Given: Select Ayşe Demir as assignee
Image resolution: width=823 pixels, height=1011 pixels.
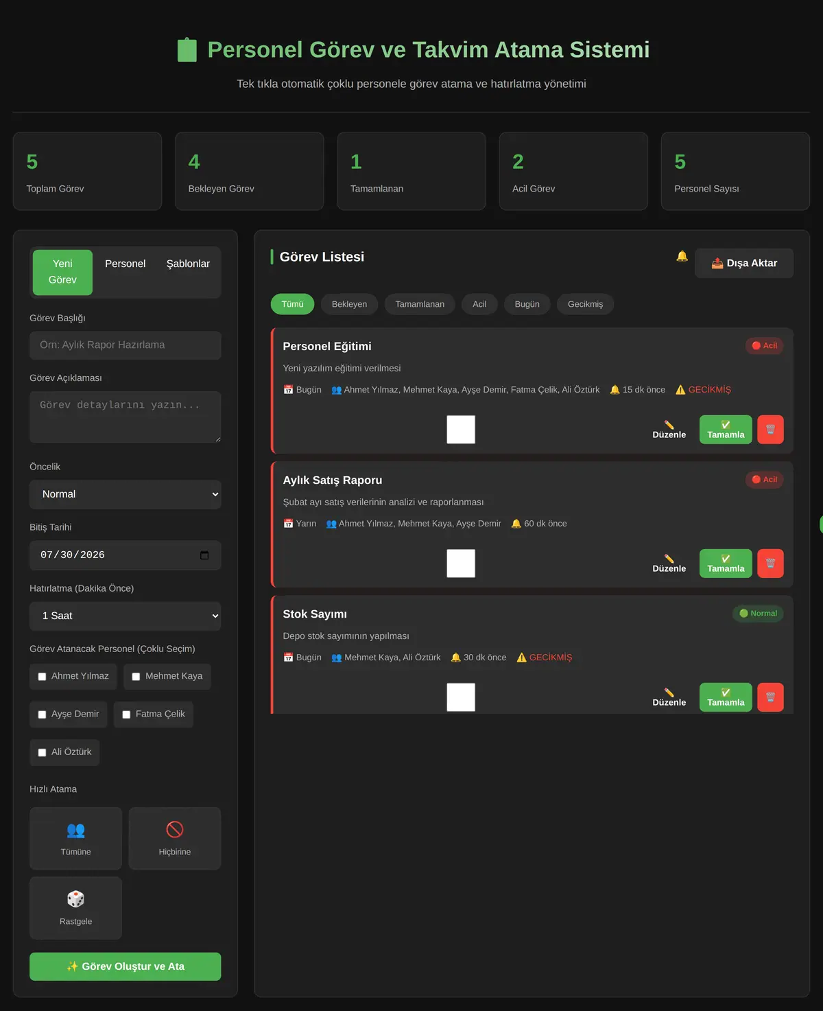Looking at the screenshot, I should point(42,714).
